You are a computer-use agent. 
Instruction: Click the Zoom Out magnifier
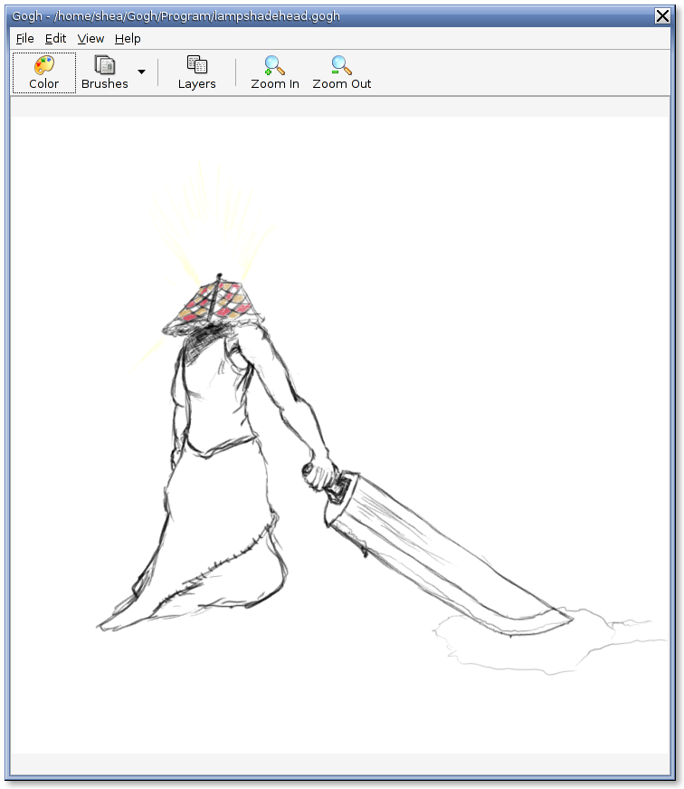[342, 73]
